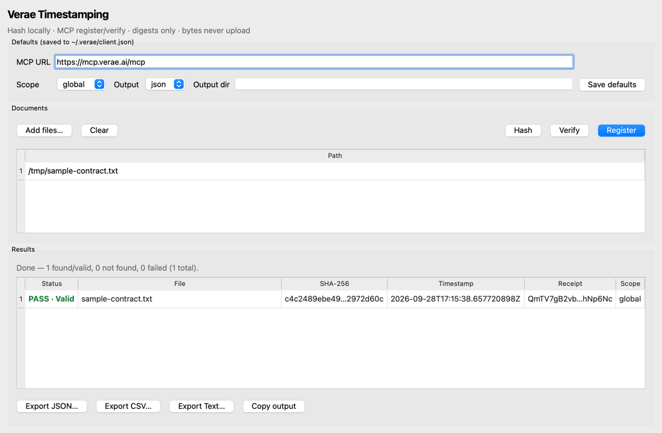Image resolution: width=662 pixels, height=433 pixels.
Task: Open the Output format dropdown set to json
Action: point(165,84)
